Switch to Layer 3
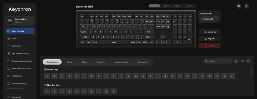Viewport: 257px width, 99px height. pos(190,6)
